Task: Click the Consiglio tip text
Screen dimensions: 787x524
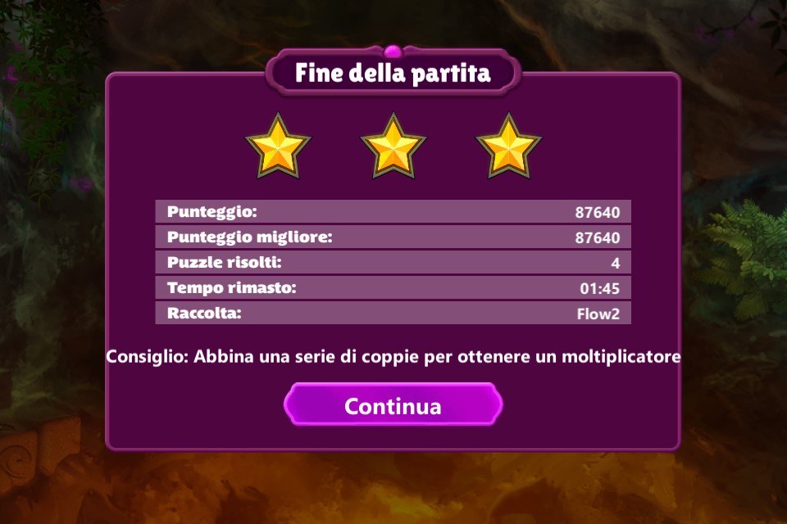Action: pos(393,356)
